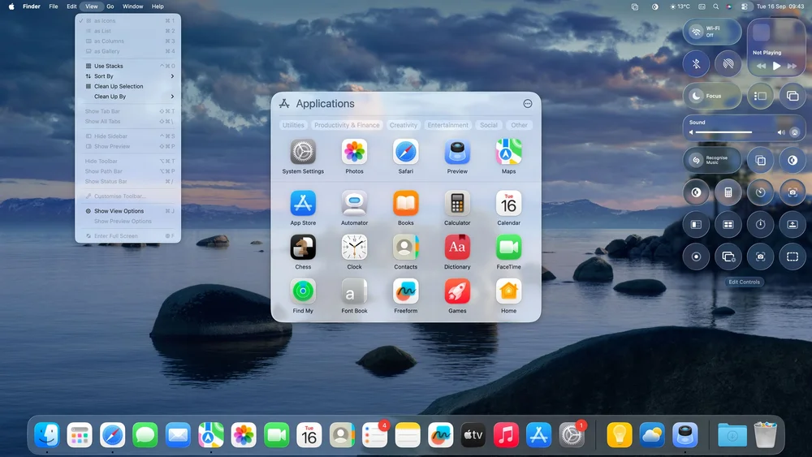Expand the Clean Up By submenu
The image size is (812, 457).
128,97
